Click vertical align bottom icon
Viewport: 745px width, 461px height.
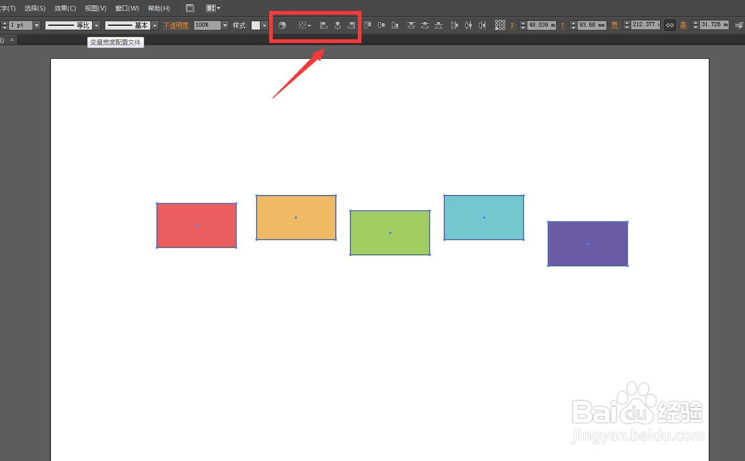(x=395, y=25)
